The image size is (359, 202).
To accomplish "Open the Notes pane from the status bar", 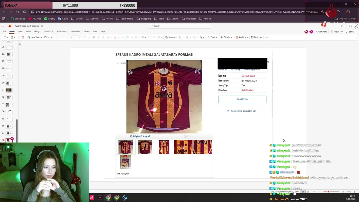I will tap(295, 192).
